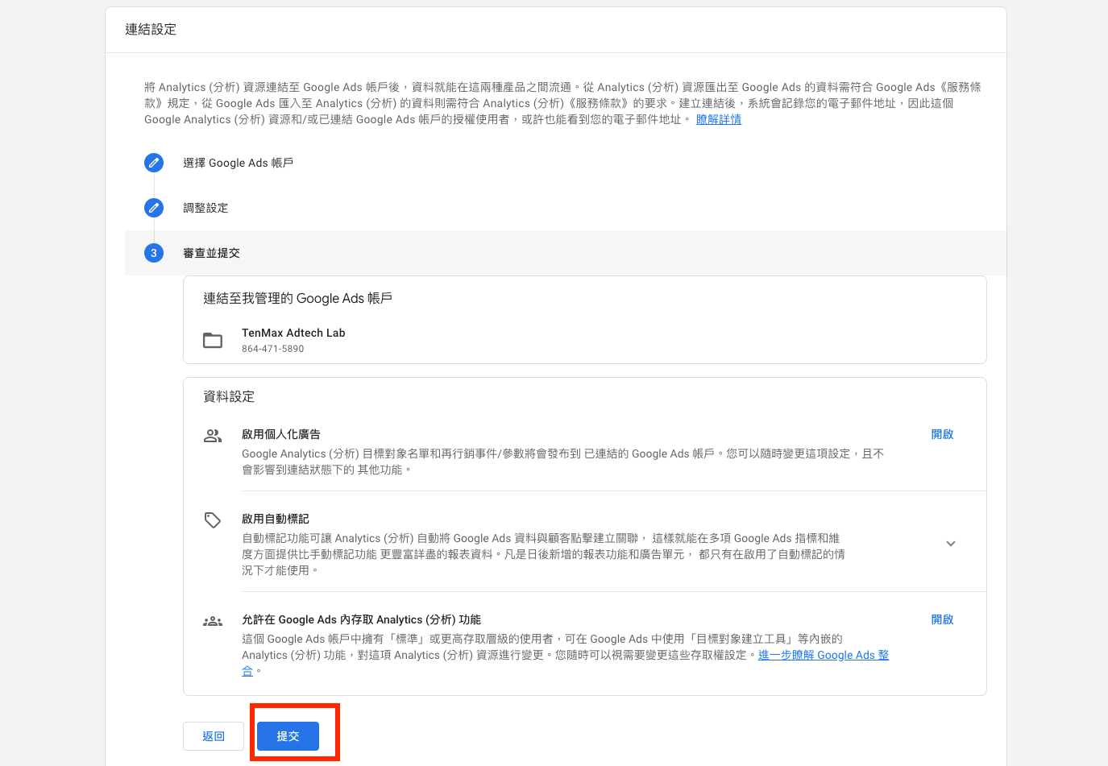This screenshot has height=766, width=1108.
Task: Click the 啟用自動標記 title
Action: click(x=276, y=519)
